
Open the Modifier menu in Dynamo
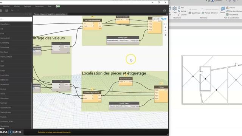[x=6, y=6]
